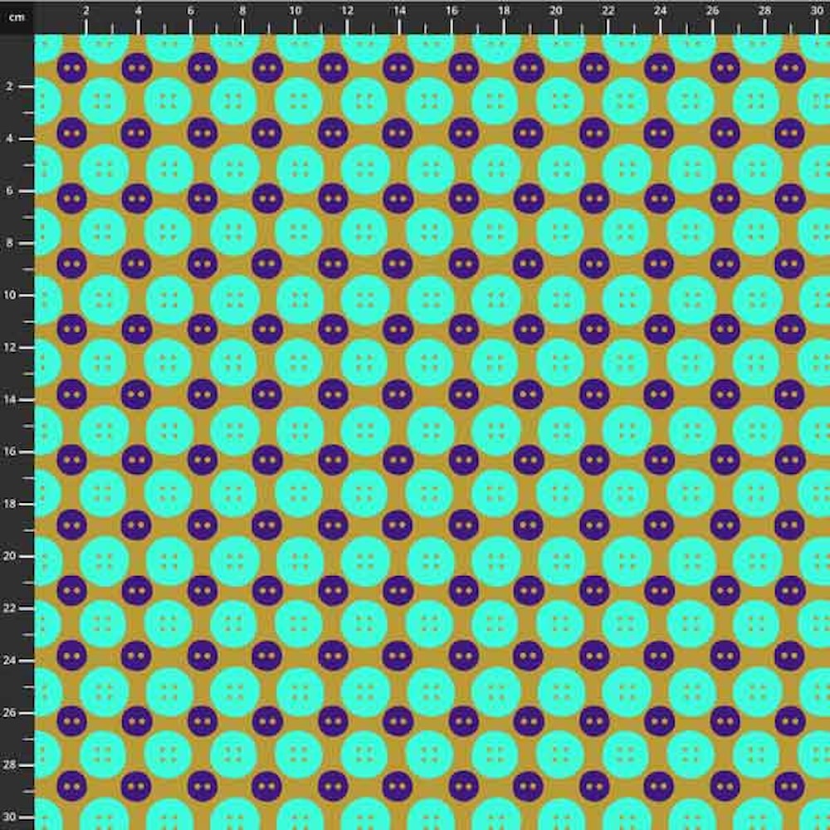Click the 10 label on the top ruler
Viewport: 830px width, 830px height.
(x=295, y=11)
